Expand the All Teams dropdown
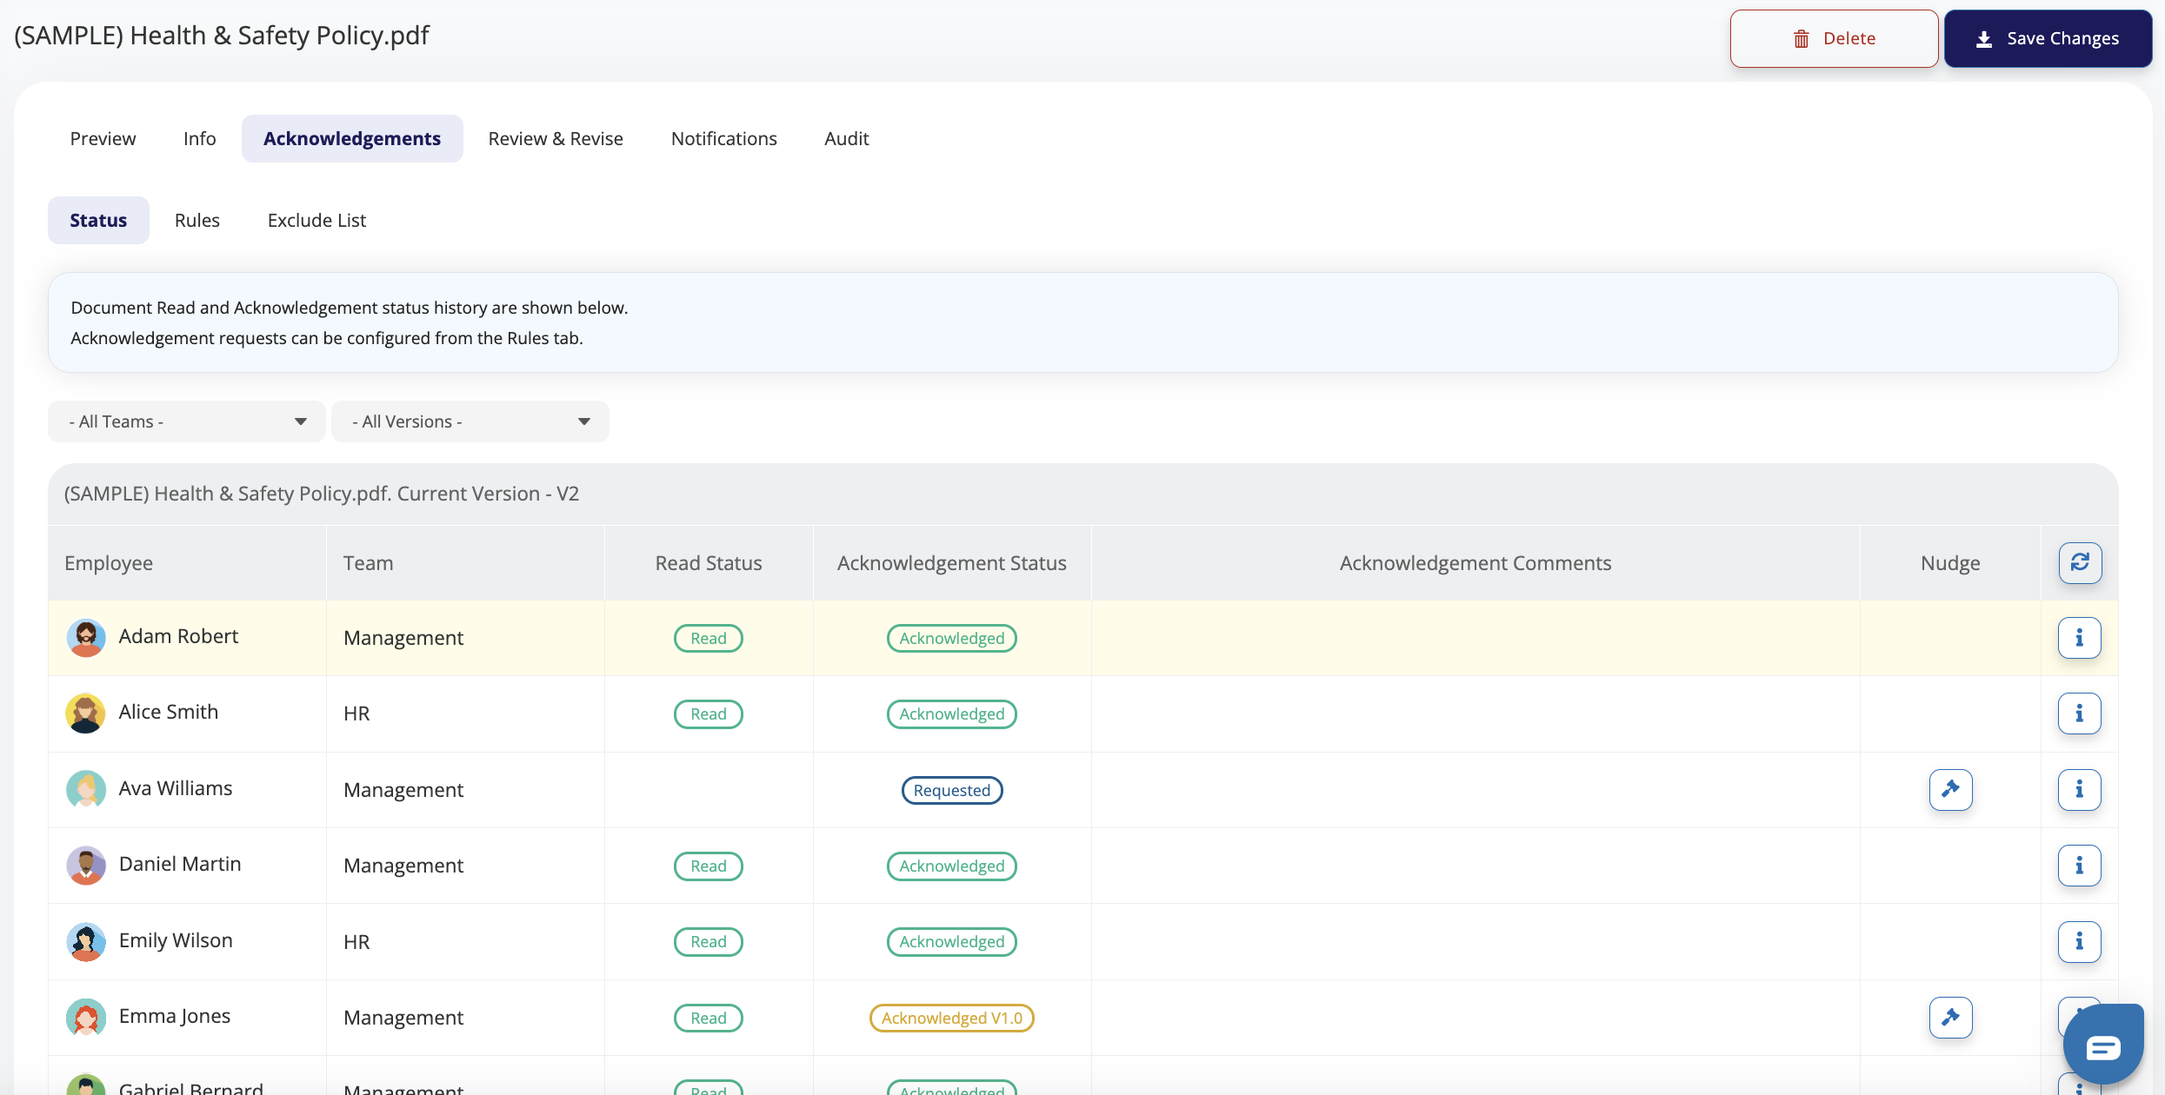The image size is (2165, 1095). pyautogui.click(x=187, y=421)
